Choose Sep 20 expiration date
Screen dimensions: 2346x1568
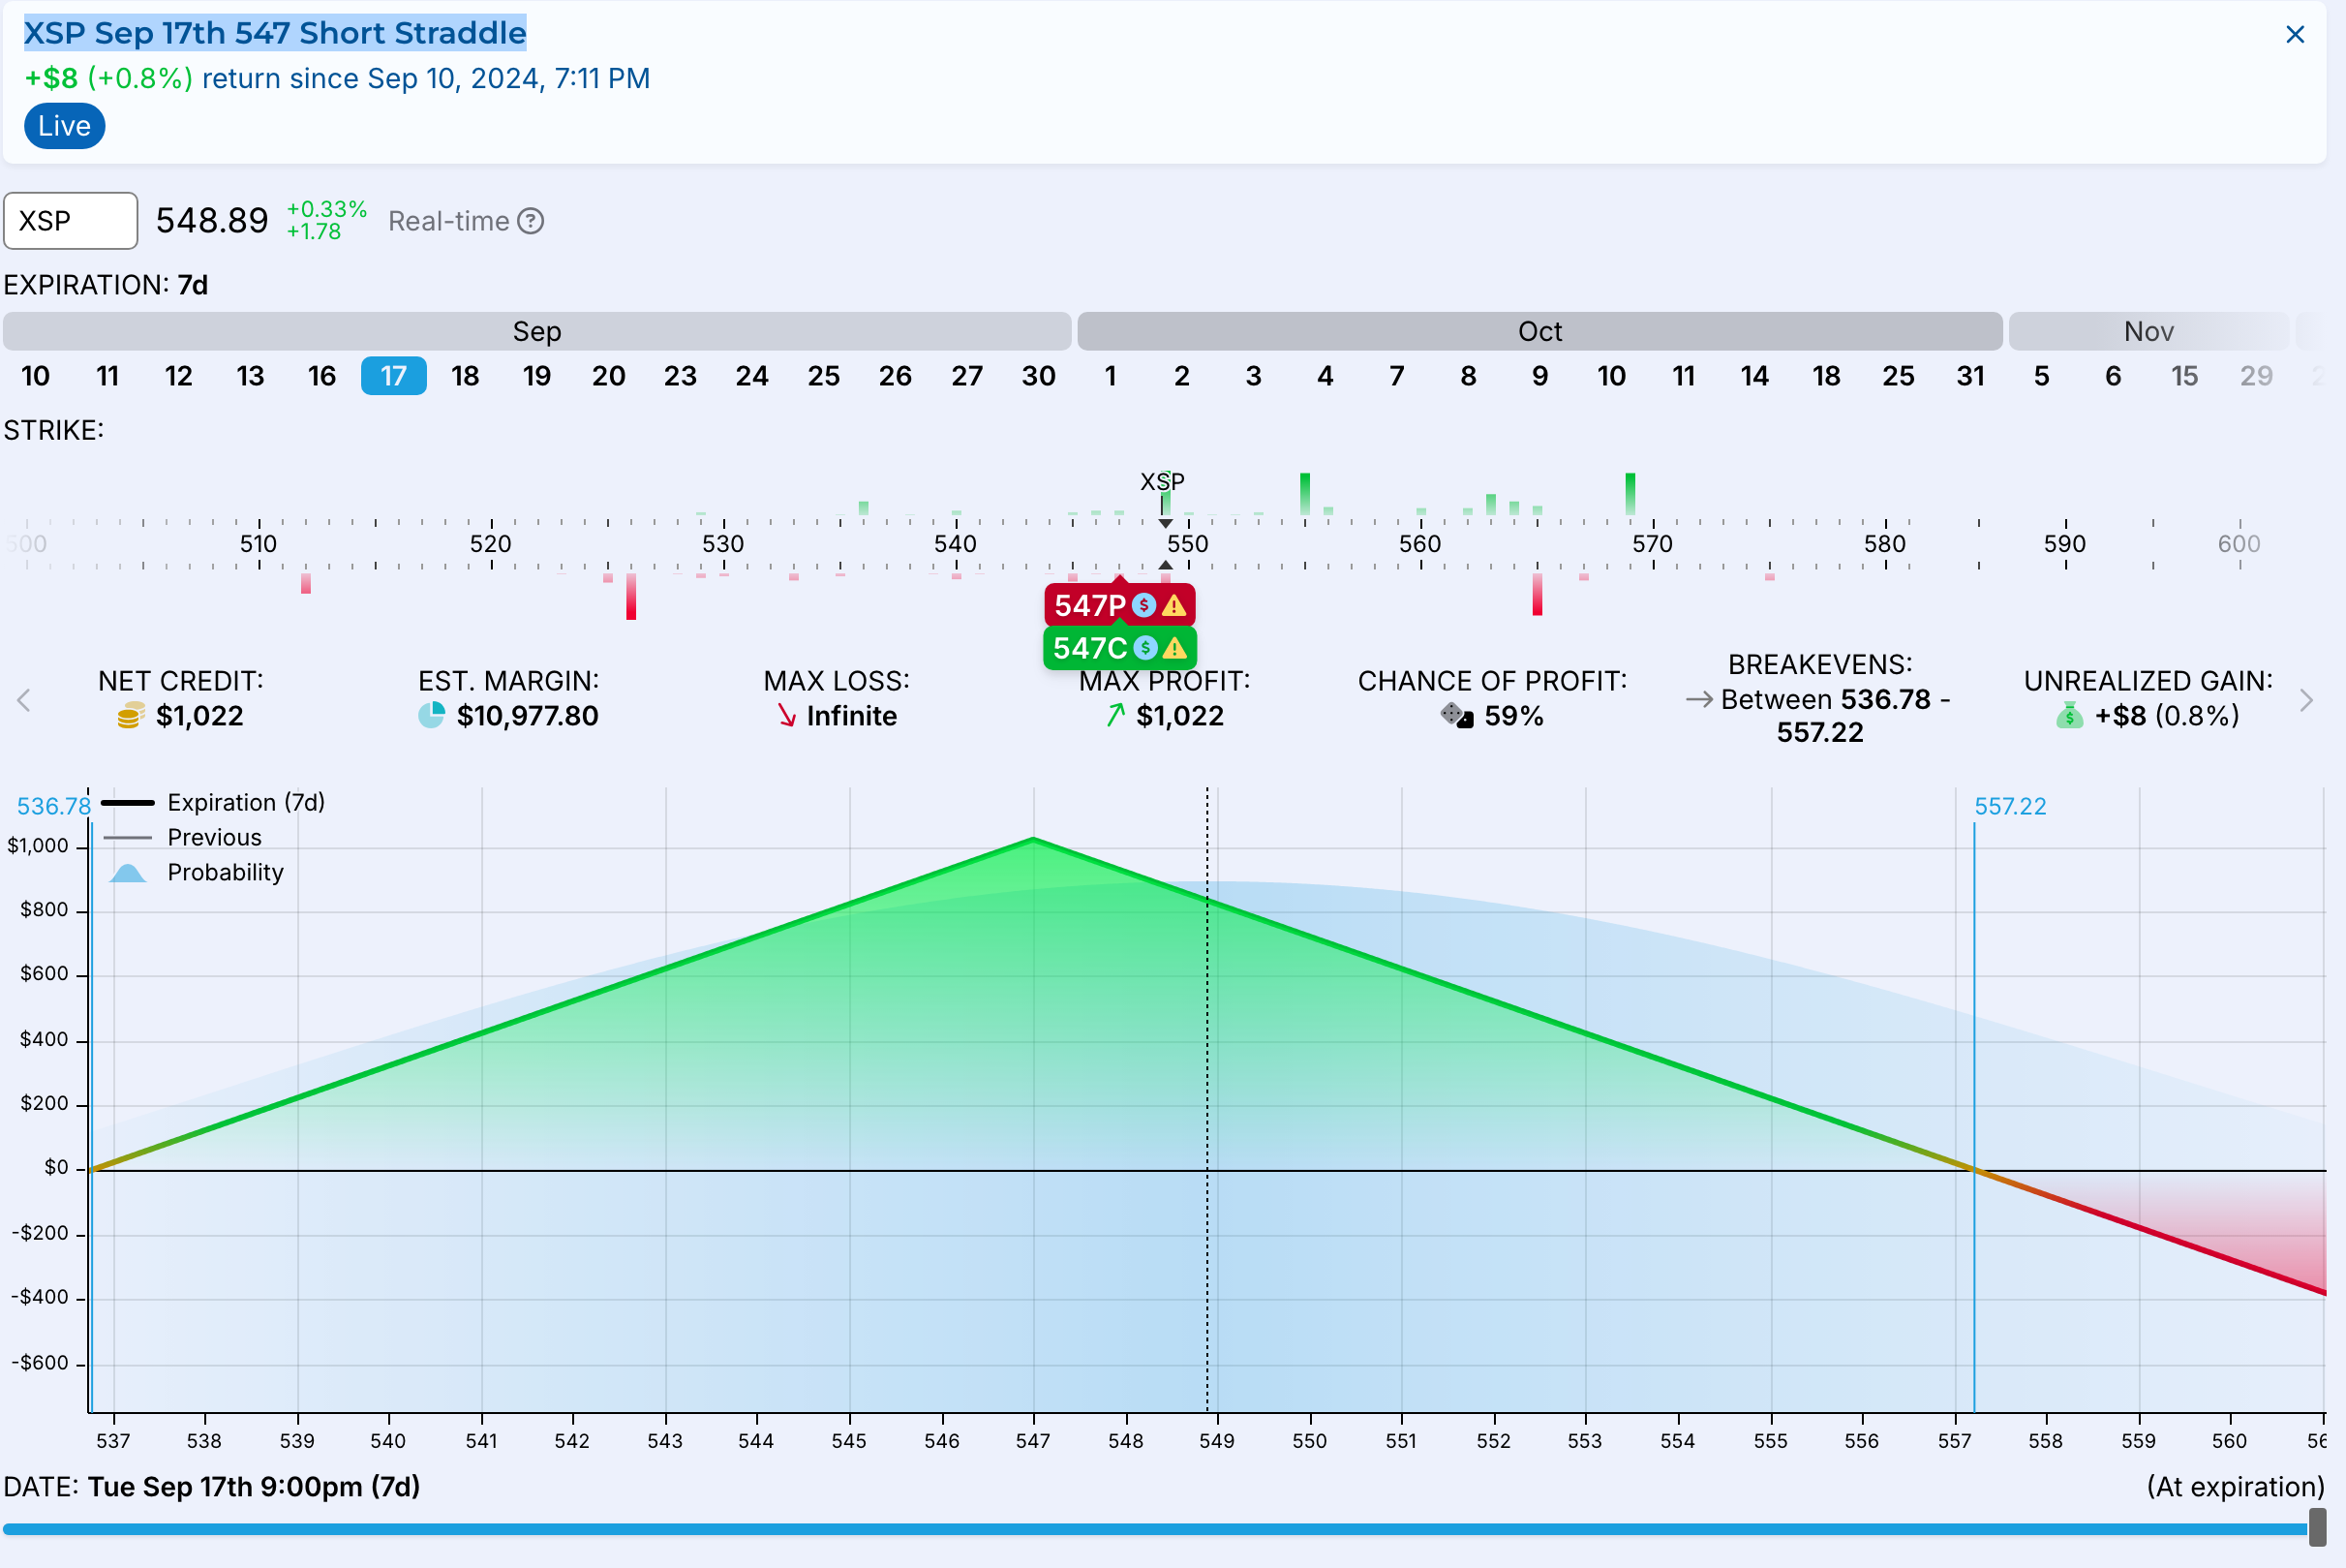click(x=609, y=376)
